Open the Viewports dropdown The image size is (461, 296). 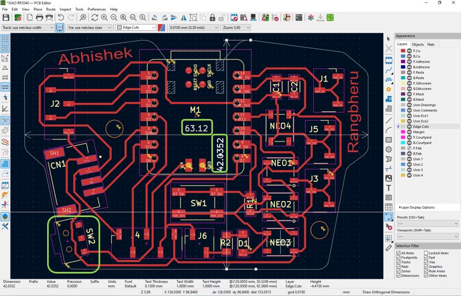coord(428,236)
